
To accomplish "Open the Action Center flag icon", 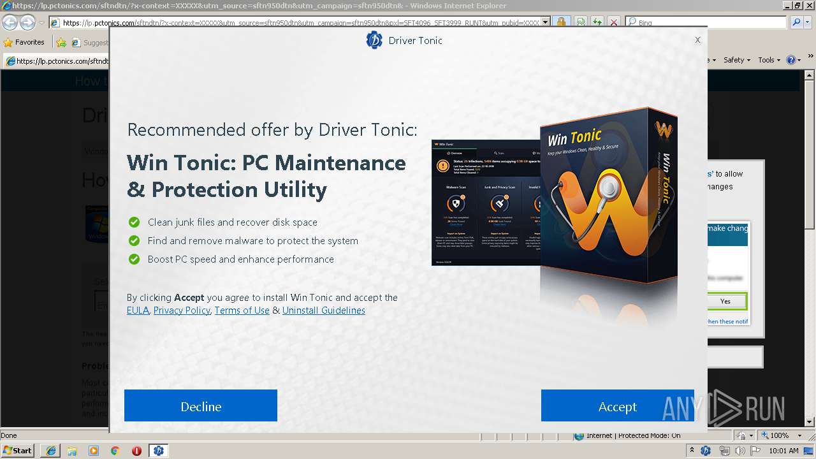I will point(757,451).
